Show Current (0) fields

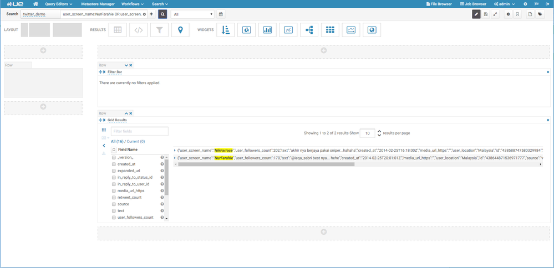[x=135, y=141]
